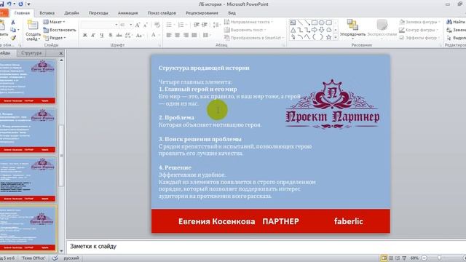Expand the Создать слайд dropdown arrow

coord(39,39)
